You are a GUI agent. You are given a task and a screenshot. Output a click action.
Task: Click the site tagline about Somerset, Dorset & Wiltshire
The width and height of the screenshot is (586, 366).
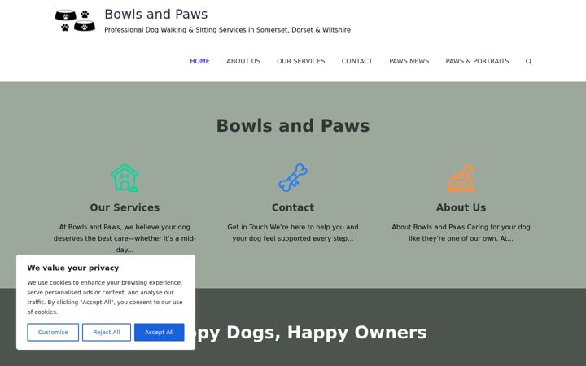click(228, 30)
